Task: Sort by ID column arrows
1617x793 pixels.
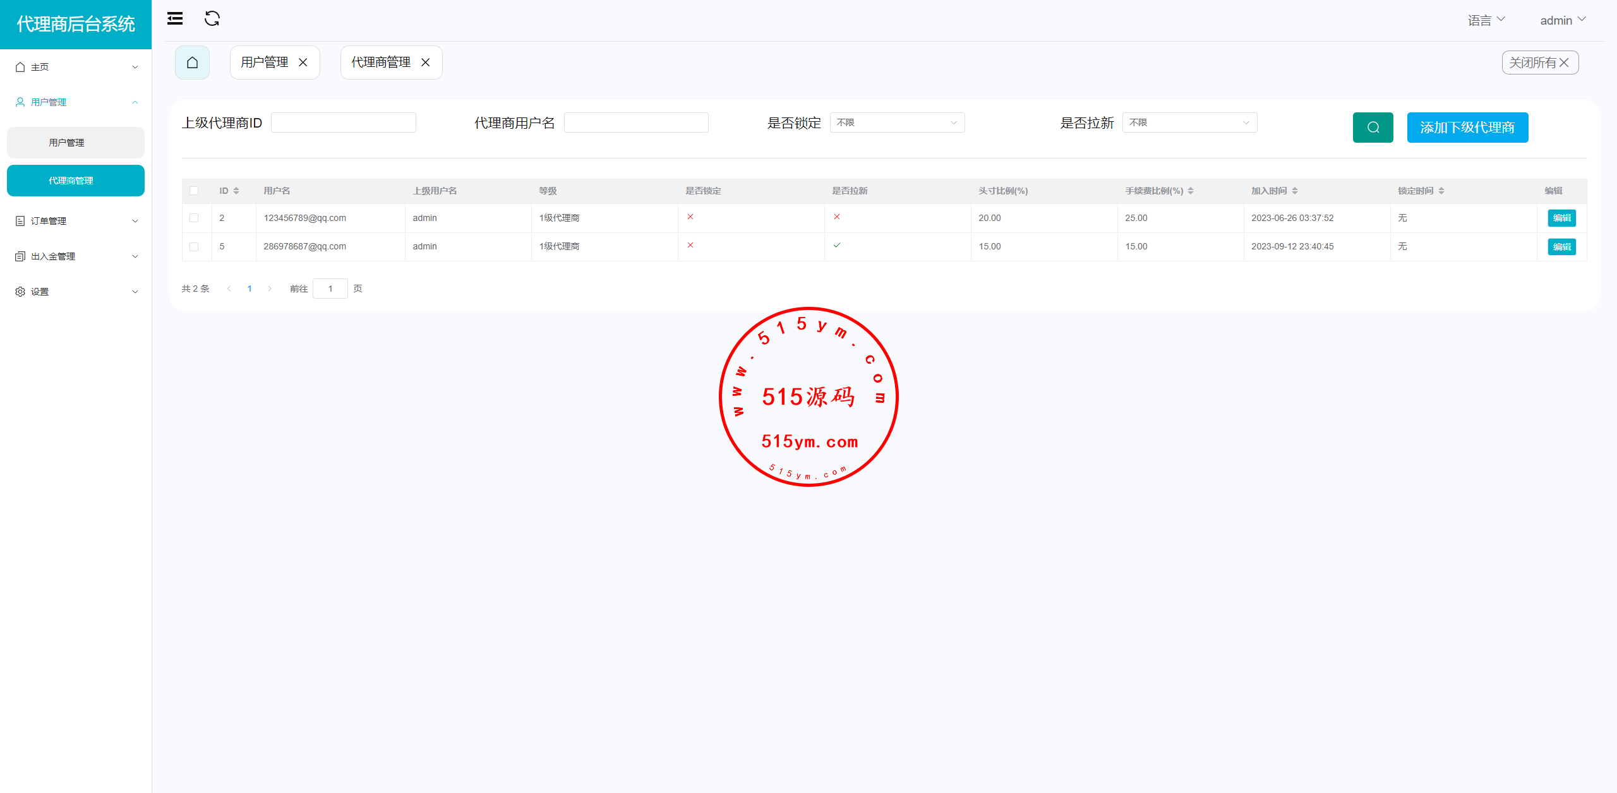Action: pyautogui.click(x=236, y=191)
